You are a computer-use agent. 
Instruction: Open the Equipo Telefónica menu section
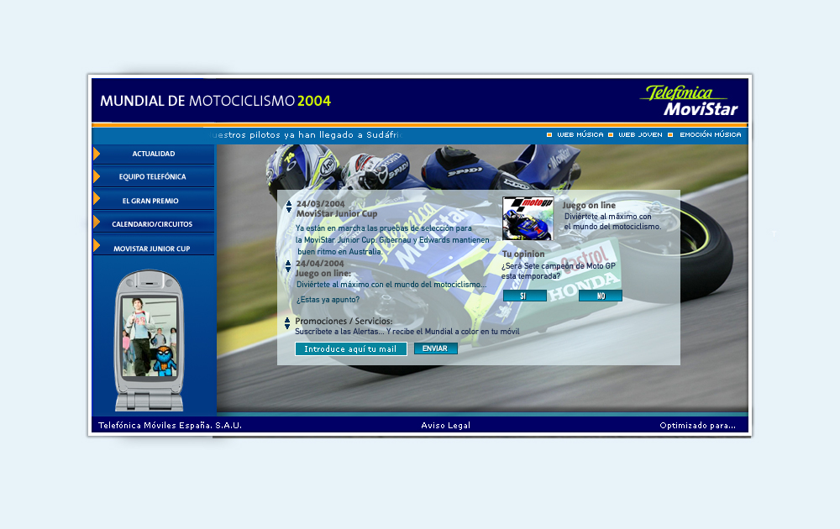tap(154, 176)
